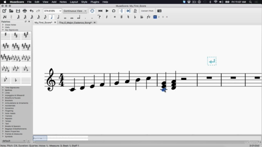Apply natural accidental
The image size is (262, 147).
pyautogui.click(x=128, y=17)
